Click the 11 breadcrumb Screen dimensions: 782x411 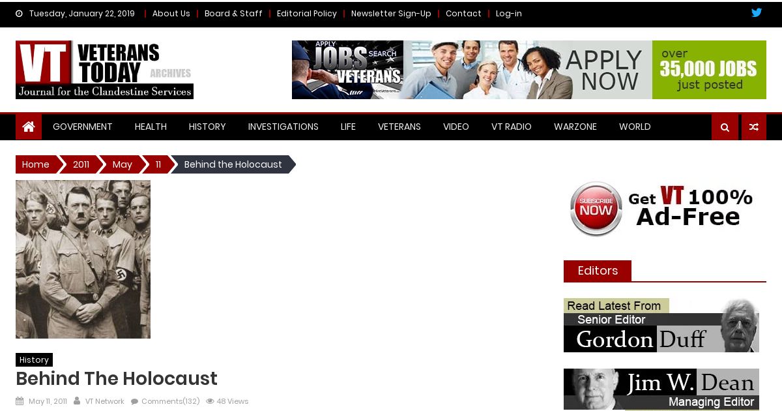(158, 164)
